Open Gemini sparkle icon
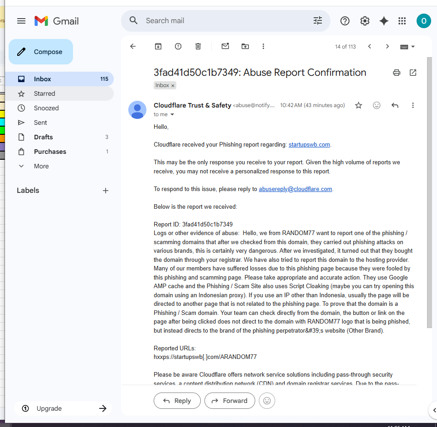 point(384,21)
